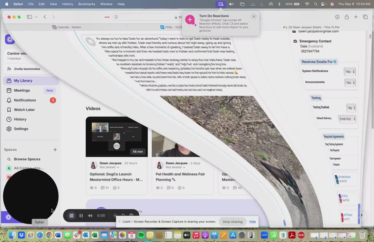Open the Bookmarks menu
The height and width of the screenshot is (242, 374).
87,4
